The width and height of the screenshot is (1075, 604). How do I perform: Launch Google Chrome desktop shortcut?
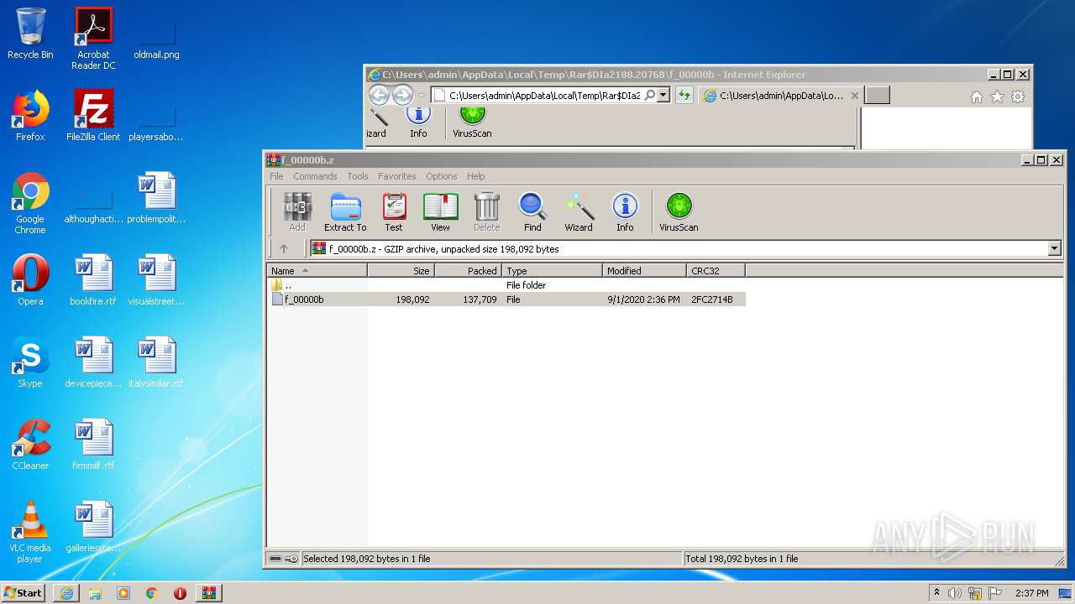30,203
